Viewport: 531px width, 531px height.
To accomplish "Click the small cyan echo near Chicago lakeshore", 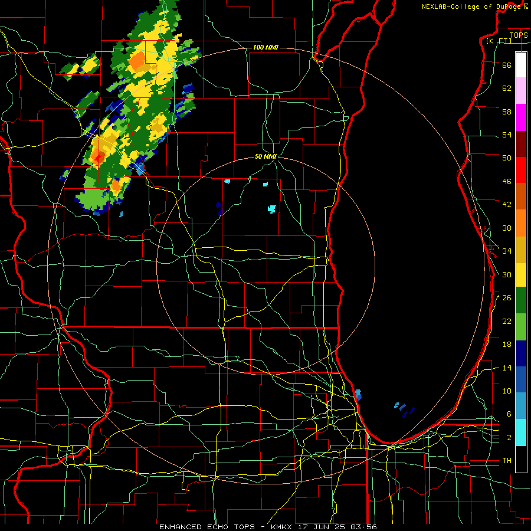I will point(358,395).
